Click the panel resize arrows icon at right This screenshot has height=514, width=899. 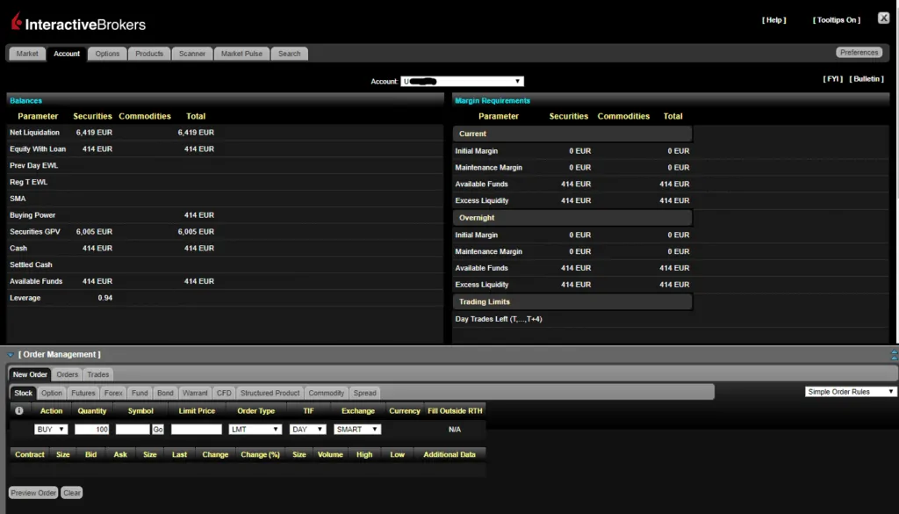coord(894,355)
